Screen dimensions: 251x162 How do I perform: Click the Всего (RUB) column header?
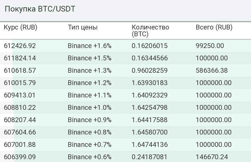coord(214,27)
